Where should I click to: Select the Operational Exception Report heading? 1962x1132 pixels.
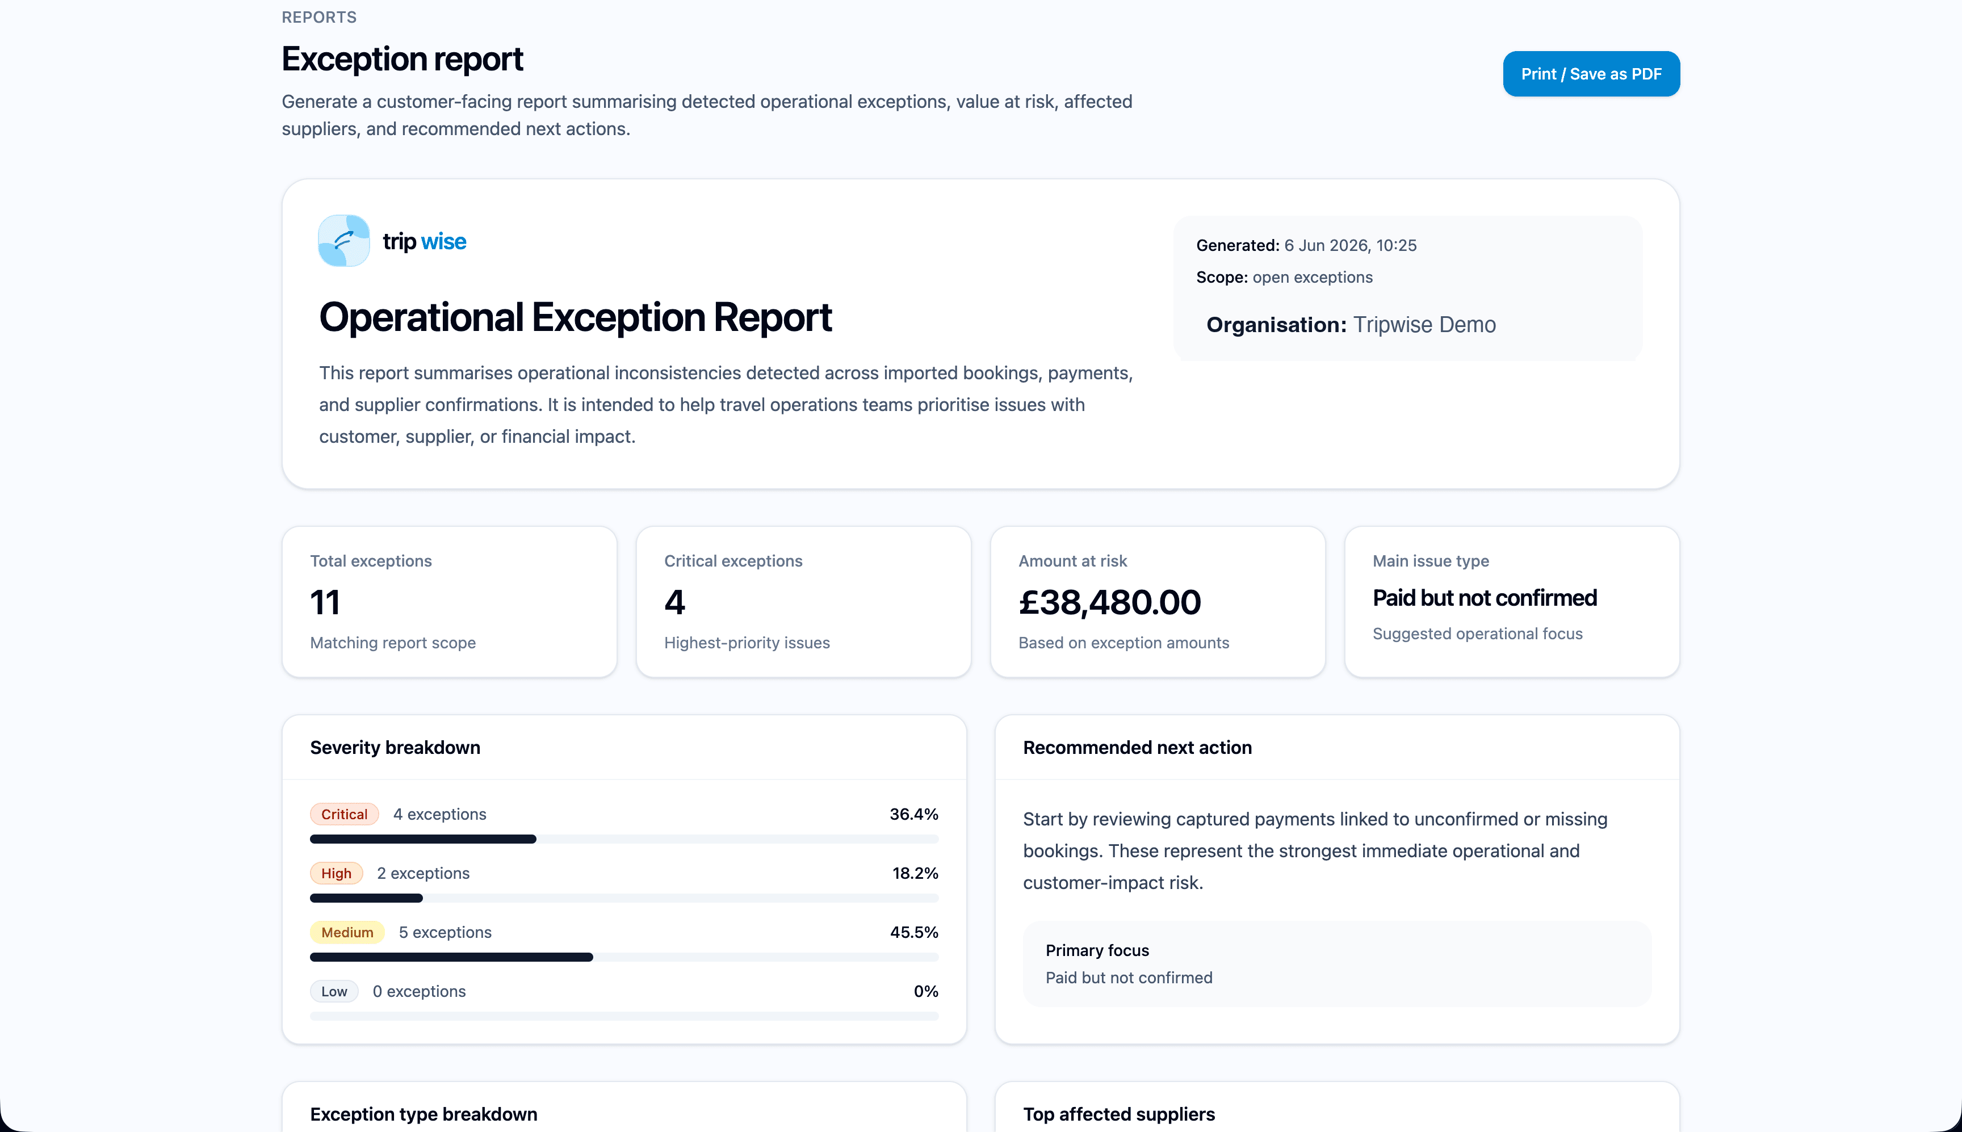pyautogui.click(x=575, y=317)
